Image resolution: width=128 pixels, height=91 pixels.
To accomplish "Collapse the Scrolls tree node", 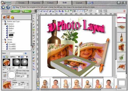I will (3, 42).
